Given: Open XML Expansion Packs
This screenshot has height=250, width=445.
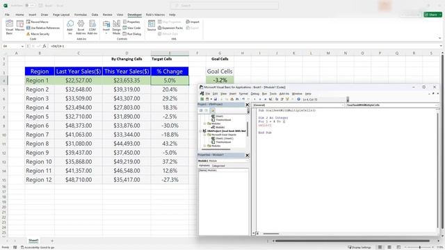Looking at the screenshot, I should [170, 28].
